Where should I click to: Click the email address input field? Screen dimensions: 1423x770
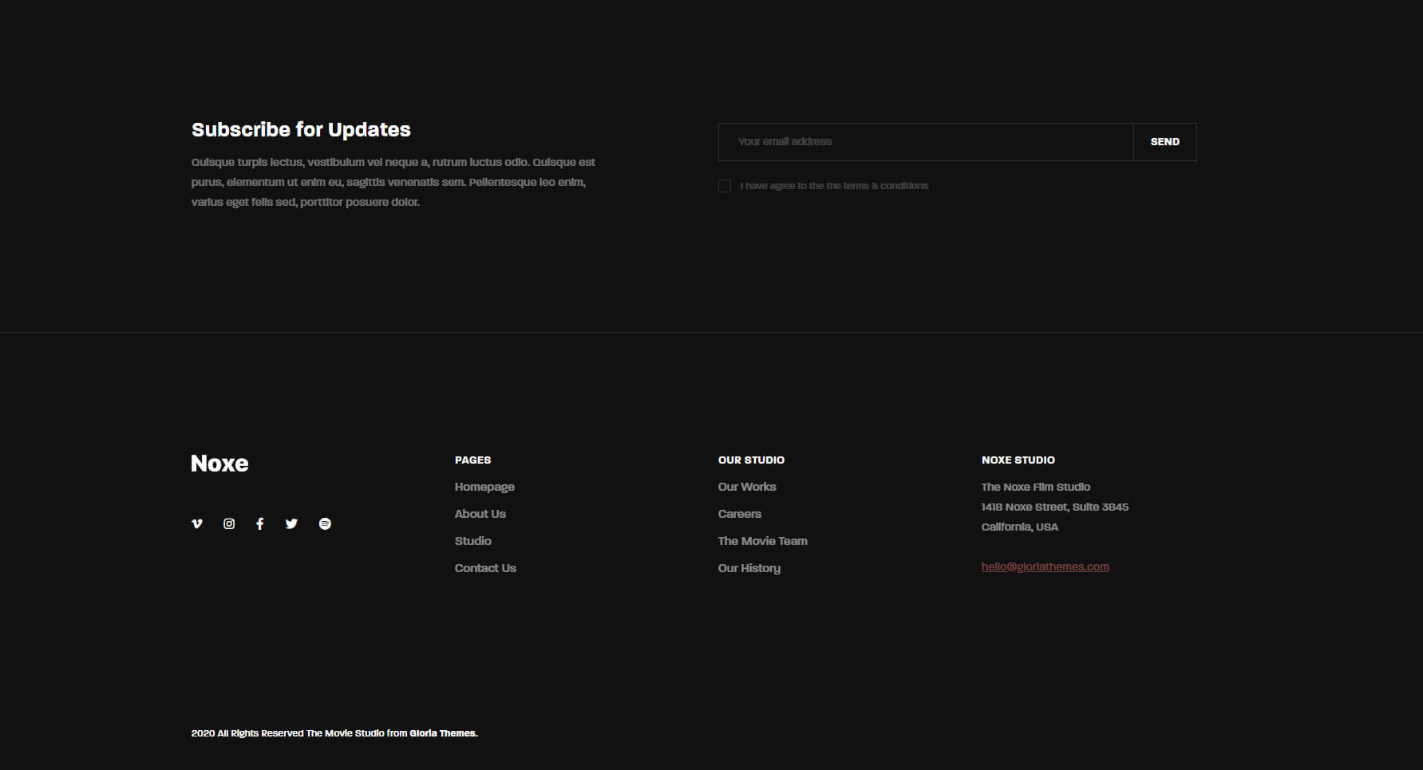pos(926,142)
